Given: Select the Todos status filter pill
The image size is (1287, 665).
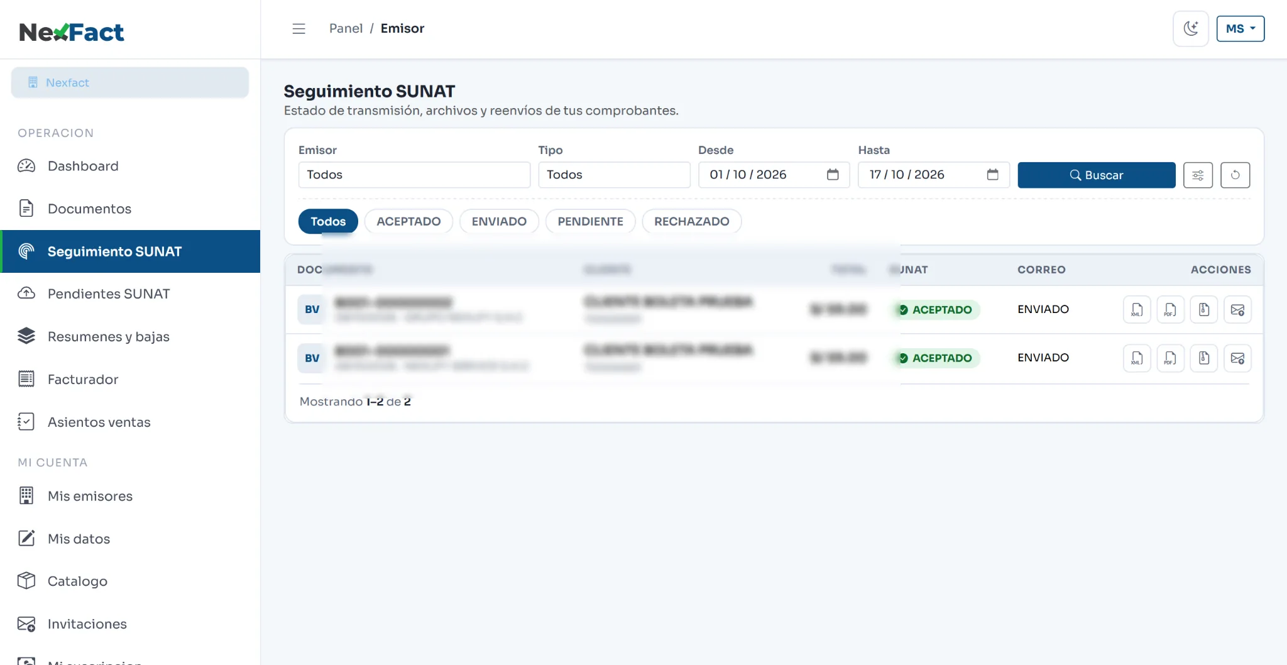Looking at the screenshot, I should (x=328, y=221).
